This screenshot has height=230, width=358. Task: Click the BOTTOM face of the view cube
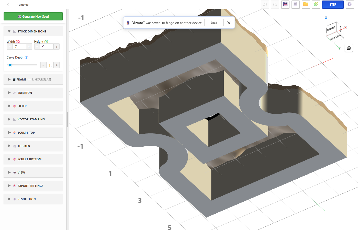[335, 37]
